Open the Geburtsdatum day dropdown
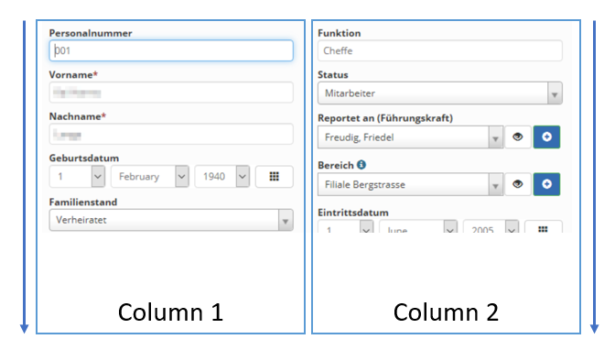The image size is (615, 350). [77, 177]
